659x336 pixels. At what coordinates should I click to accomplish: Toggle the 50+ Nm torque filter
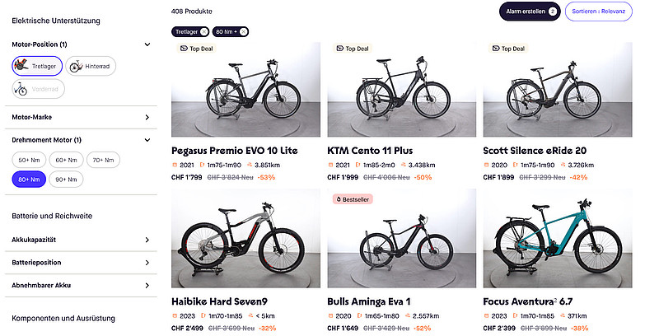coord(29,159)
